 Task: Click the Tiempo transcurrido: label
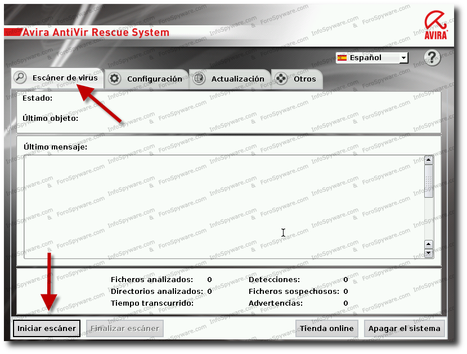(152, 303)
